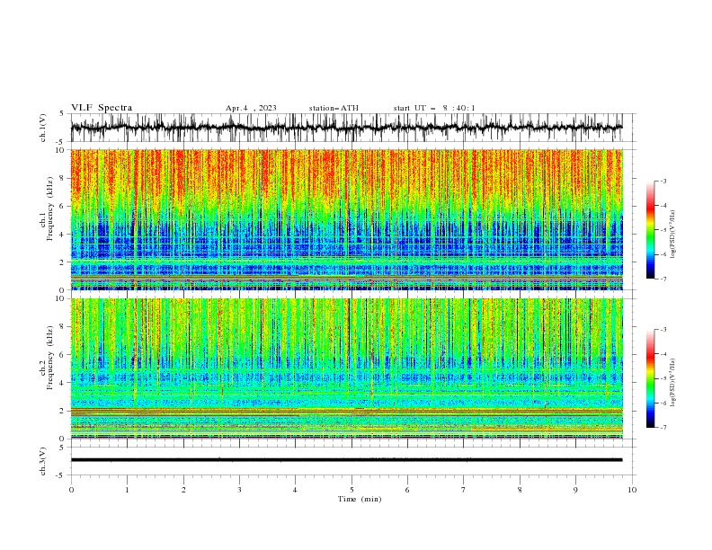Viewport: 712px width, 550px height.
Task: Click time axis tick label '10'
Action: point(632,490)
